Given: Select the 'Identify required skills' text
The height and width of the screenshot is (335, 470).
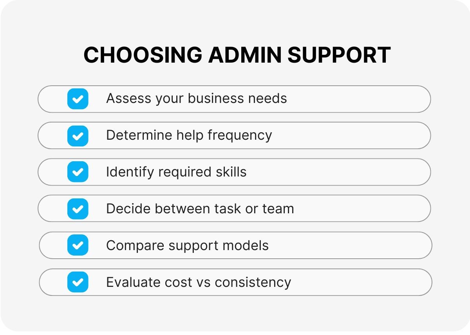Looking at the screenshot, I should (x=176, y=172).
